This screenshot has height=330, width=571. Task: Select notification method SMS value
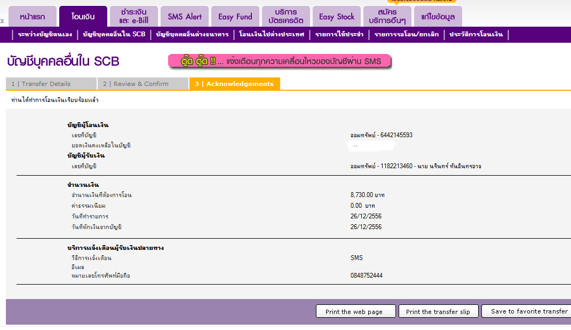pos(356,257)
